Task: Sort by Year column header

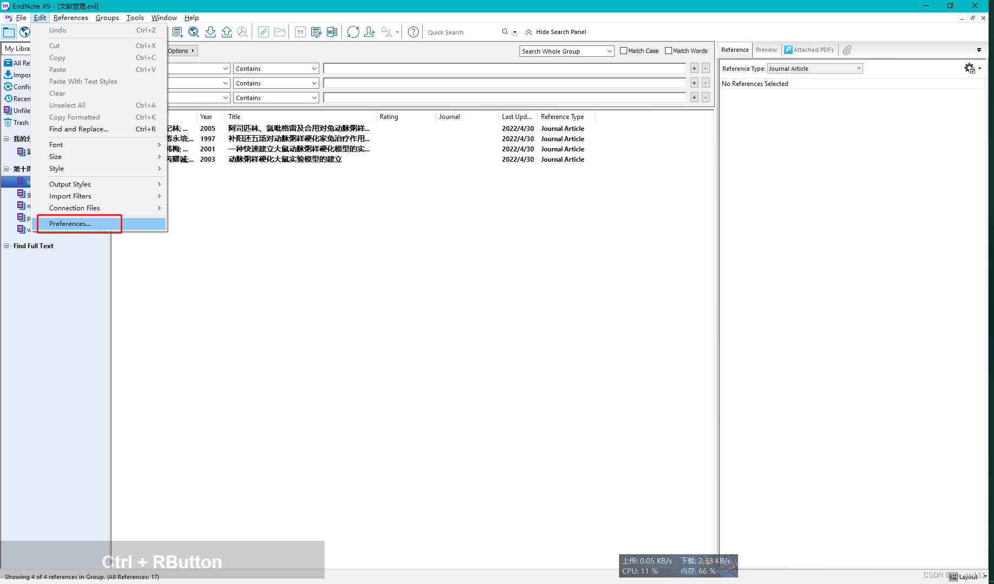Action: pyautogui.click(x=210, y=117)
